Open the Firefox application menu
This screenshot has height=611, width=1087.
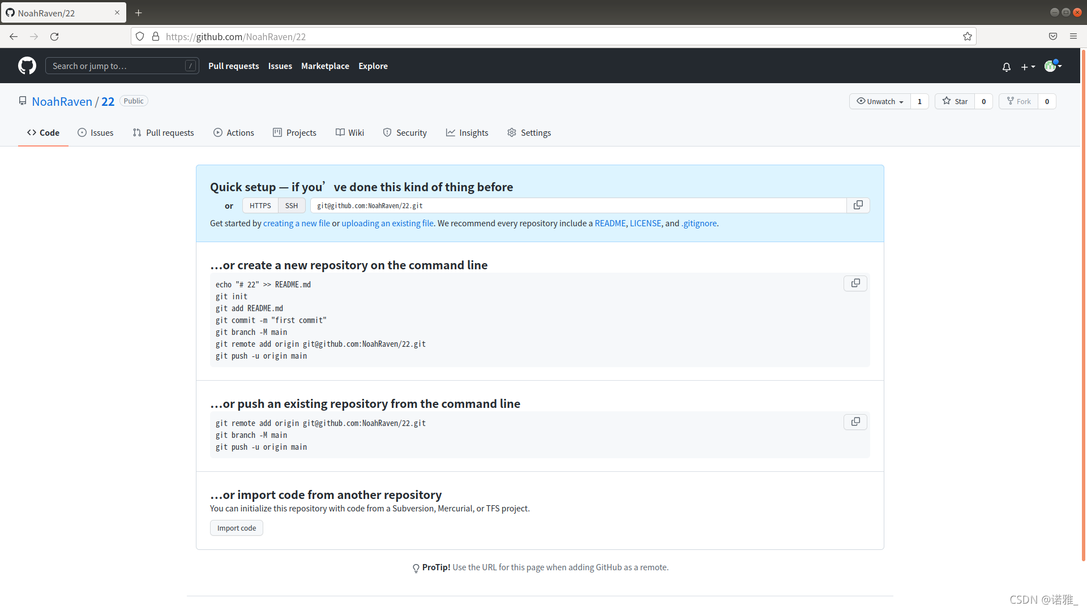(1073, 37)
